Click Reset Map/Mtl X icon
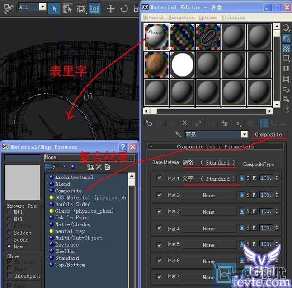 184,123
